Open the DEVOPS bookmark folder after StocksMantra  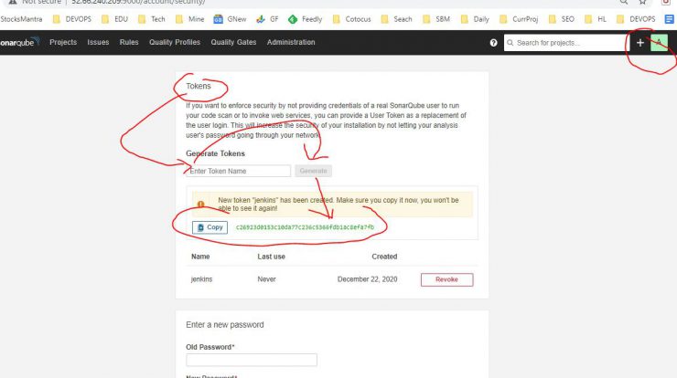[x=72, y=19]
